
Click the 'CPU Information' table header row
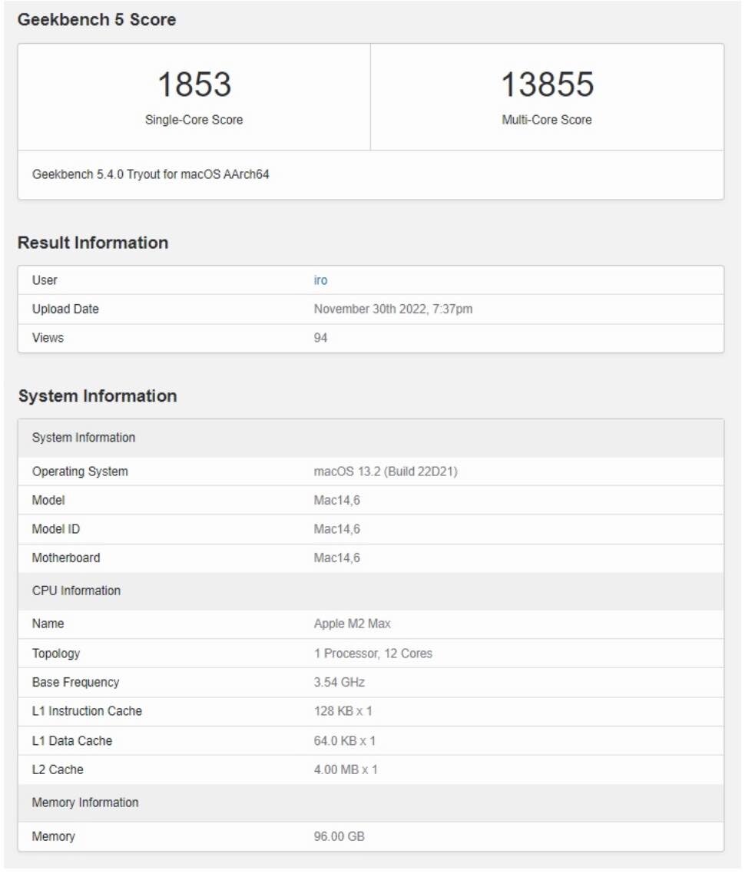(x=371, y=591)
